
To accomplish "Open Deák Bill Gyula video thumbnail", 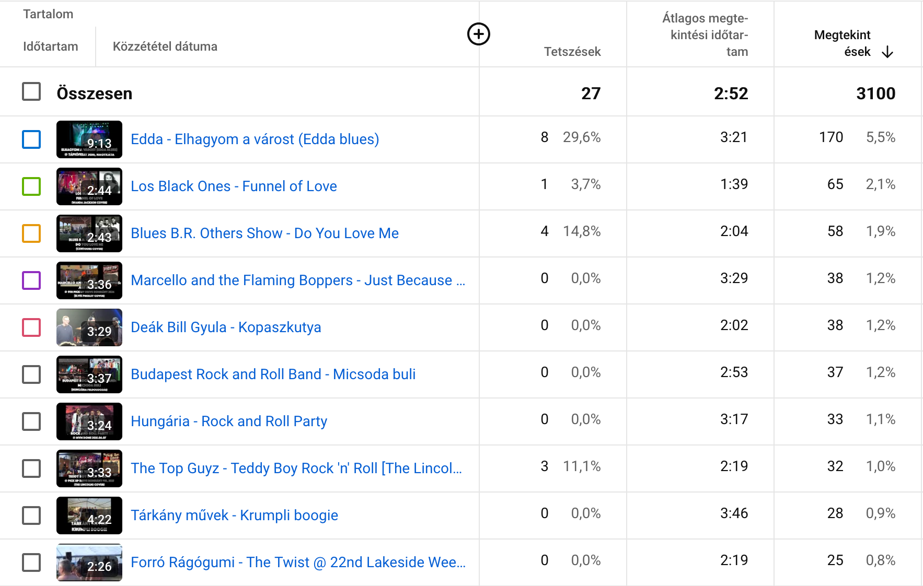I will pos(89,327).
